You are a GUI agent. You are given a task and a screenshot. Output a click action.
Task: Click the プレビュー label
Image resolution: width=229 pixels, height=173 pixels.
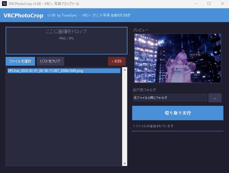tap(140, 30)
